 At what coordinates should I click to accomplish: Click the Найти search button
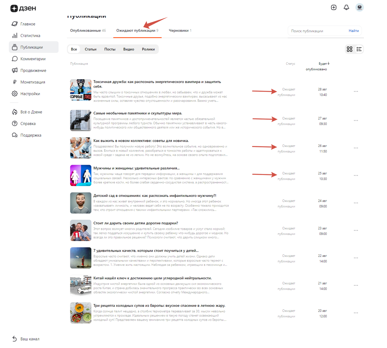pyautogui.click(x=354, y=31)
